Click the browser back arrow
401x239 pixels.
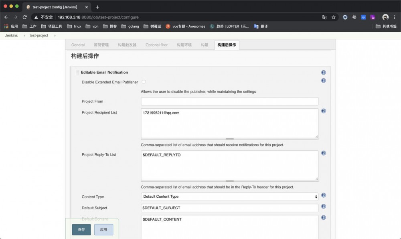6,17
